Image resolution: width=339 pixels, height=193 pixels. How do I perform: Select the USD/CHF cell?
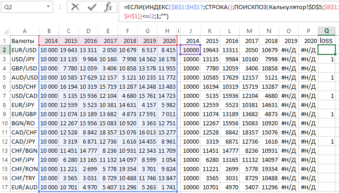tap(25, 86)
